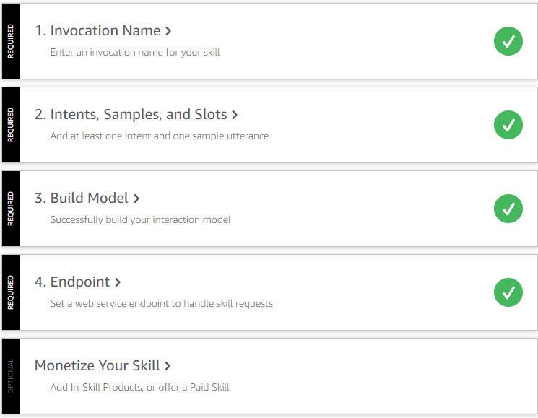Expand the Build Model chevron arrow
Image resolution: width=538 pixels, height=418 pixels.
click(x=136, y=199)
